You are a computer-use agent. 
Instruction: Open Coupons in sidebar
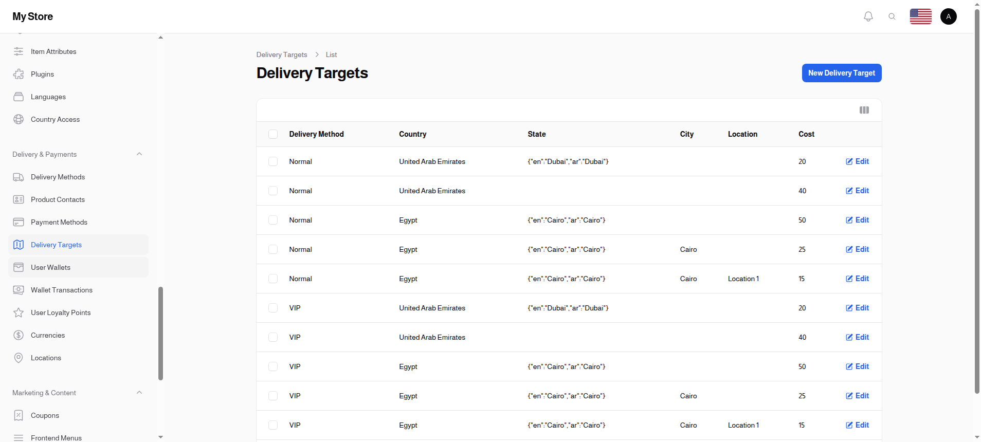[78, 415]
